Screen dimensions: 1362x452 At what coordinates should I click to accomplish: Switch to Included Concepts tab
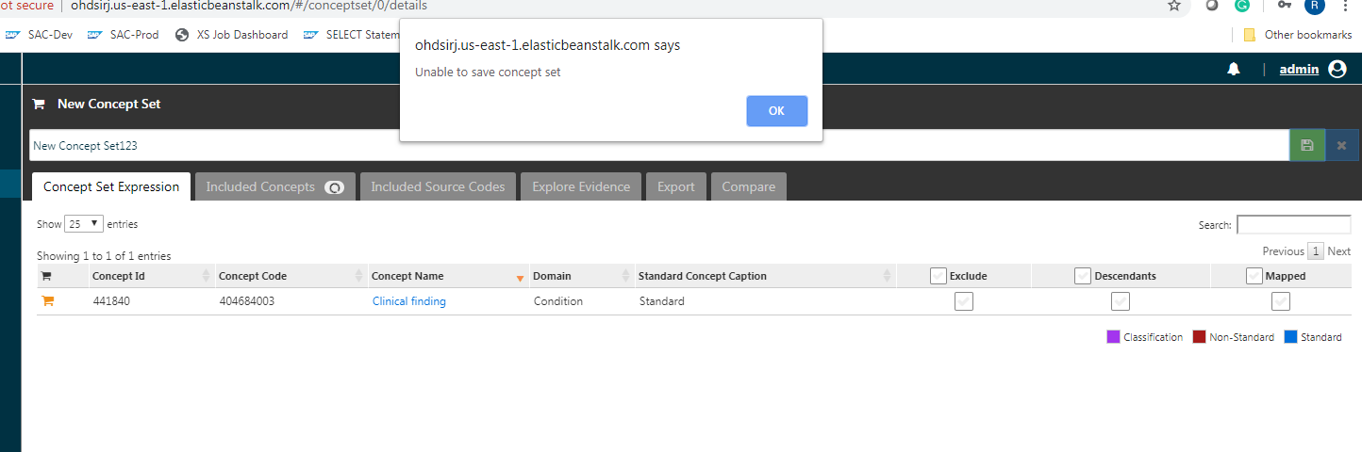(x=275, y=186)
